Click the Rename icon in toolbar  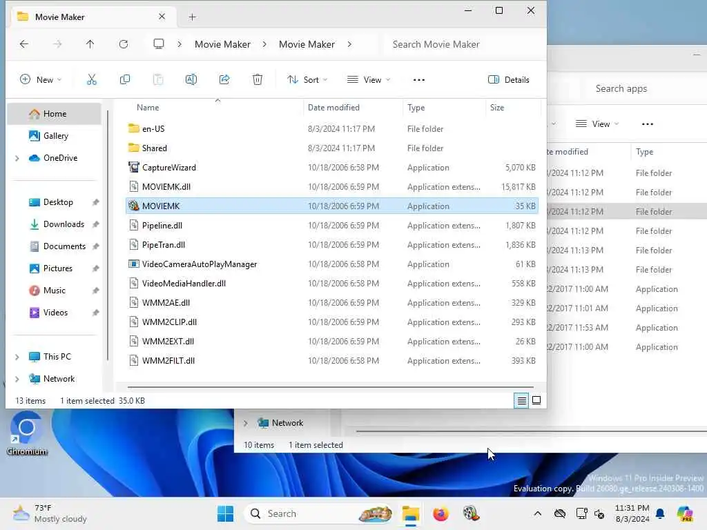(191, 80)
